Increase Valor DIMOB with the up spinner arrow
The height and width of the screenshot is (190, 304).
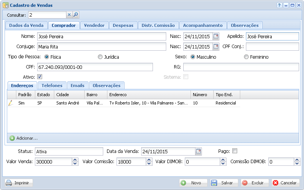(x=223, y=160)
